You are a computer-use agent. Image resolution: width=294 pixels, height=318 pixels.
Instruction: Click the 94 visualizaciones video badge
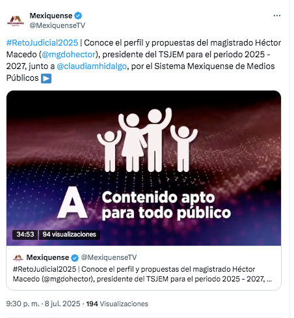[x=69, y=235]
